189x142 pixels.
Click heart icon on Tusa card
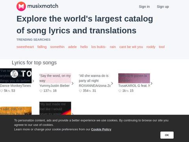[120, 91]
